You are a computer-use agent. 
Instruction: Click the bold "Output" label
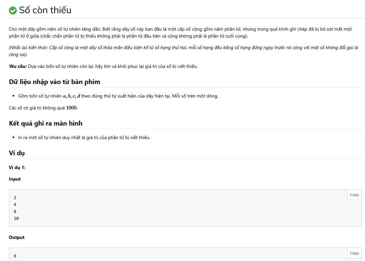point(17,237)
